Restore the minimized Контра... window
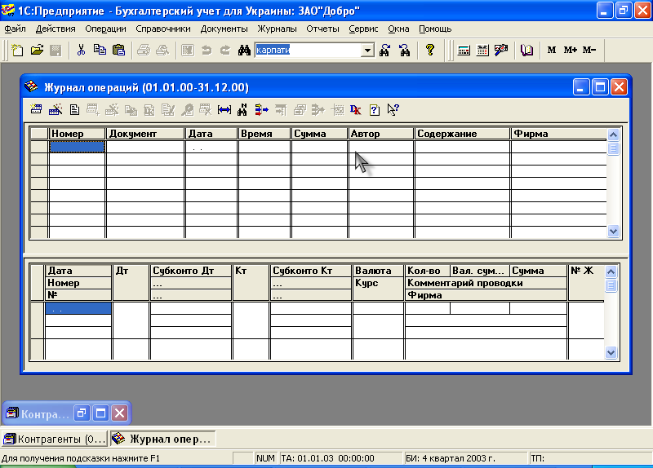The width and height of the screenshot is (653, 468). (82, 413)
